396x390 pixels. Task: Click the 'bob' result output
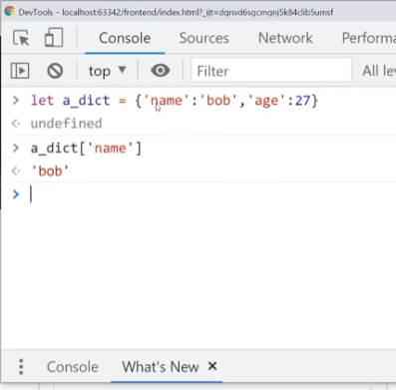50,172
